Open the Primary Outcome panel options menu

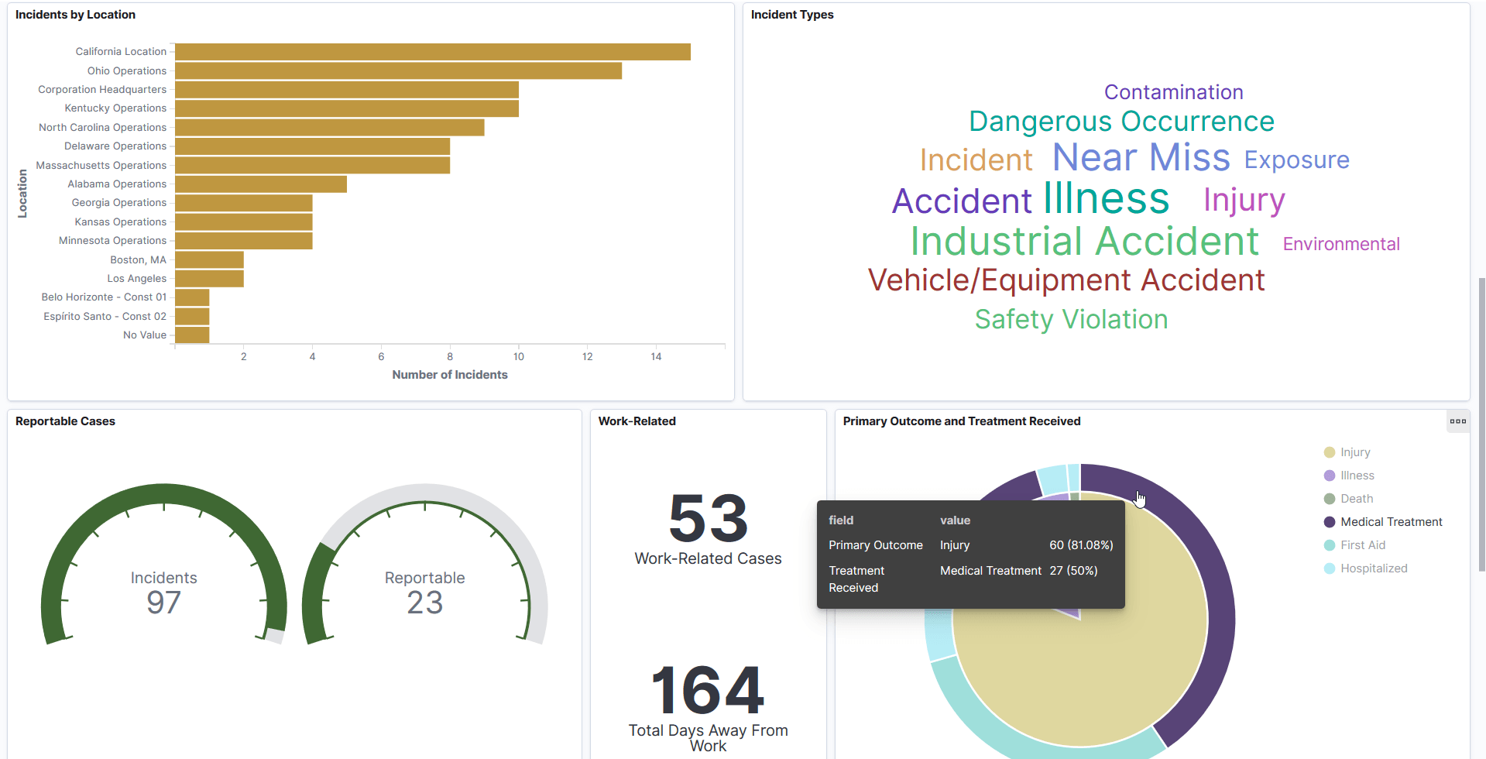[1458, 421]
